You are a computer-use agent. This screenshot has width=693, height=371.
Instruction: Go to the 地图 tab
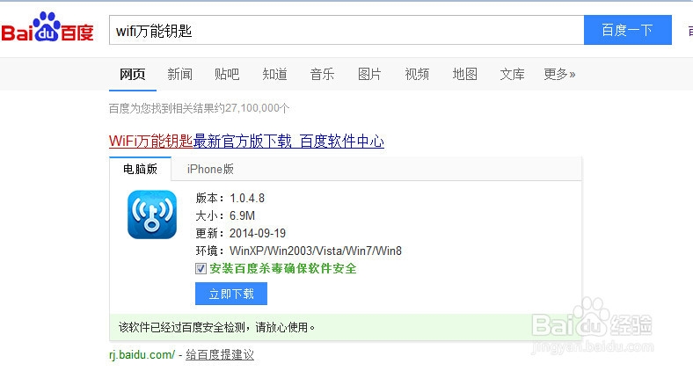464,74
